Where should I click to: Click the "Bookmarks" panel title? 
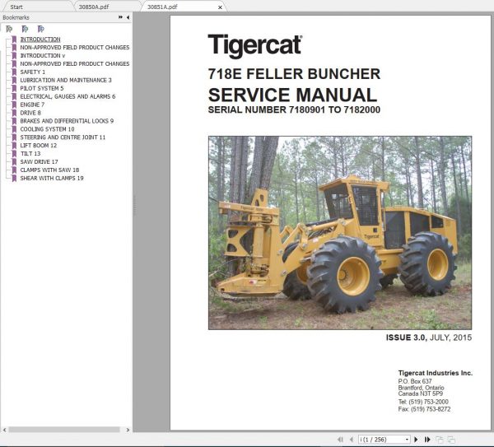16,17
